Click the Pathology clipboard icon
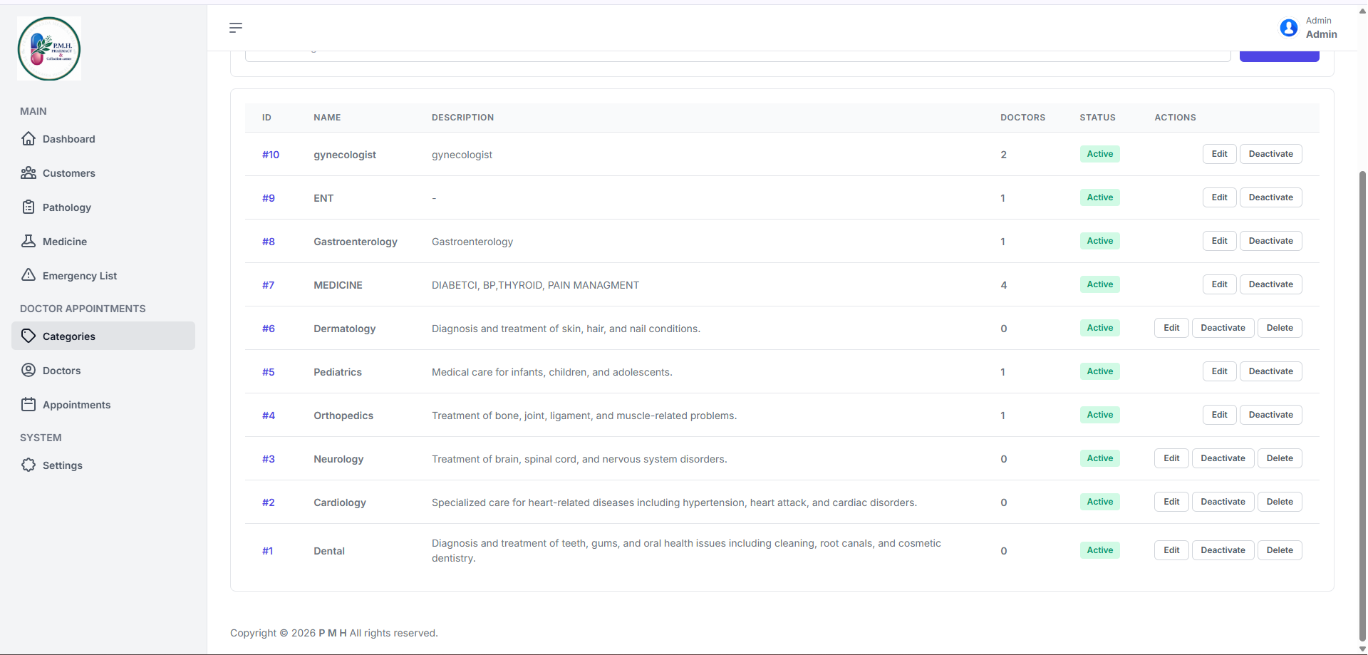Image resolution: width=1368 pixels, height=655 pixels. click(28, 207)
